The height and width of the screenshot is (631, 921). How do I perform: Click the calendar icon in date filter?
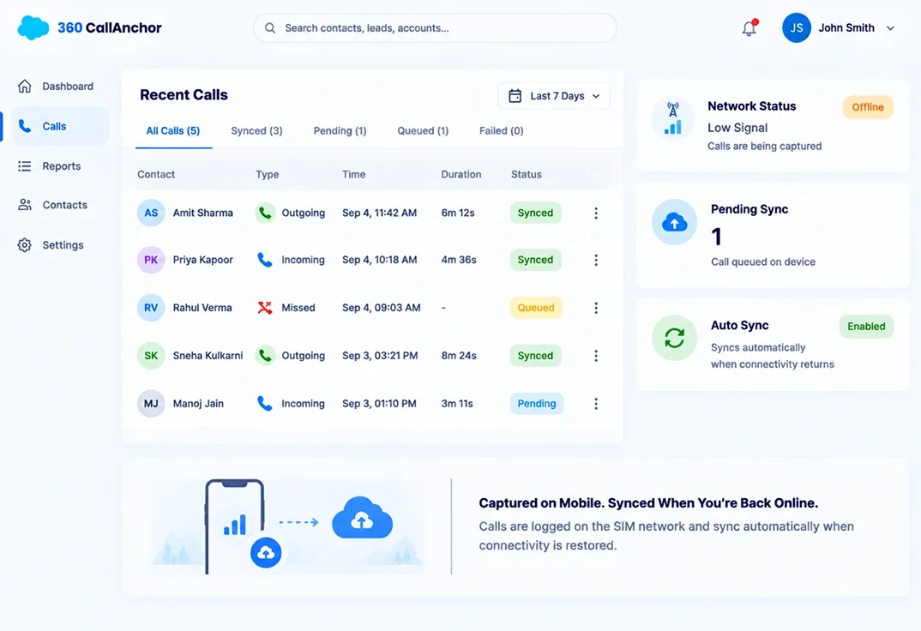tap(515, 96)
